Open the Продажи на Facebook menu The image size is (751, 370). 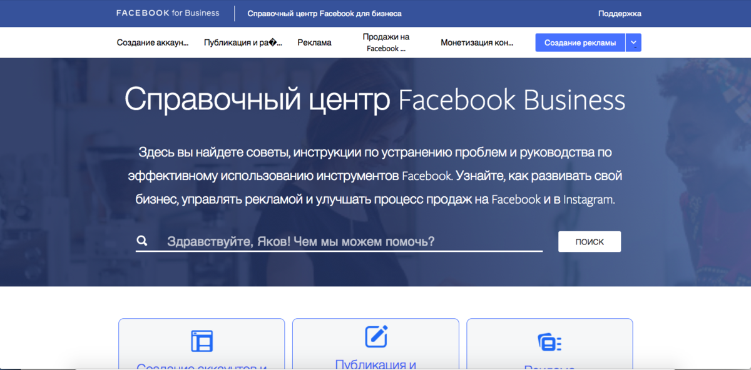pyautogui.click(x=386, y=42)
